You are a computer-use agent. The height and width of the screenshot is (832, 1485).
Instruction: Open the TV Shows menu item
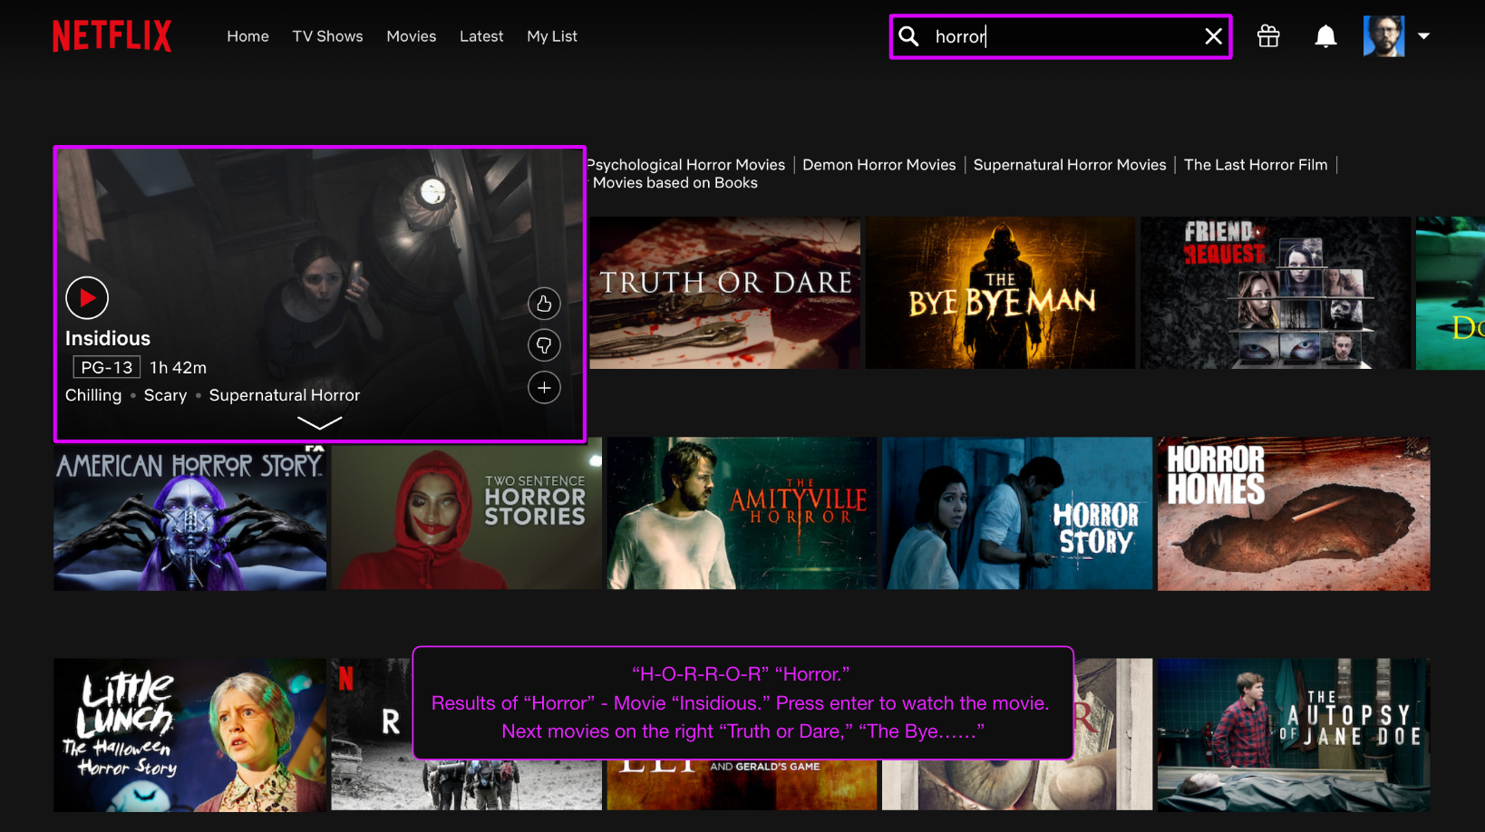[327, 36]
